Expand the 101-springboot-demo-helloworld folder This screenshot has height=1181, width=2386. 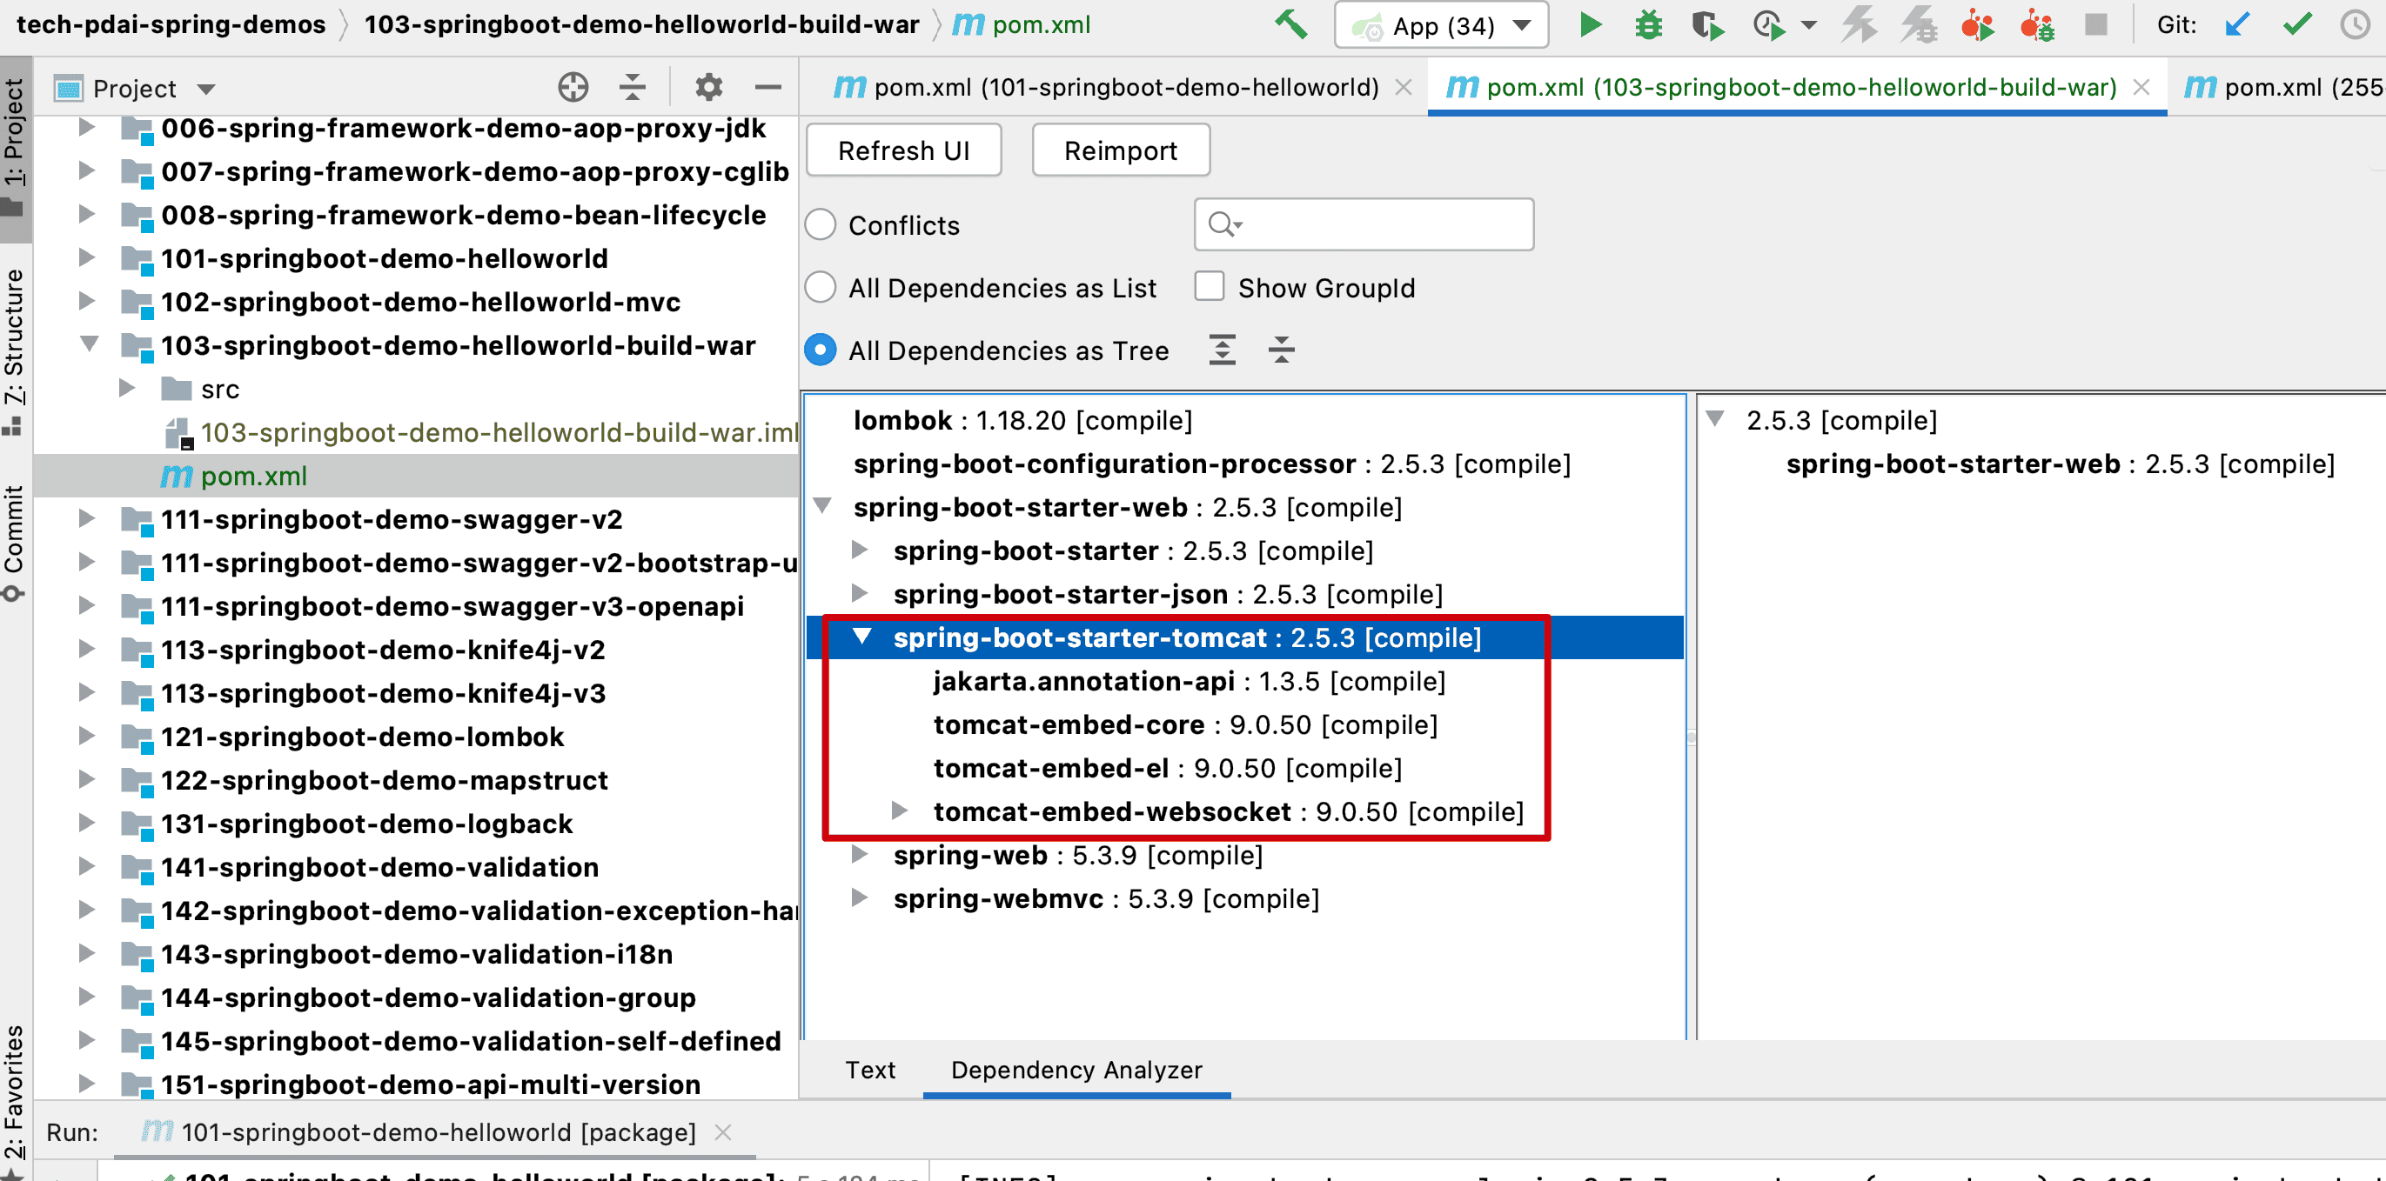(x=86, y=258)
